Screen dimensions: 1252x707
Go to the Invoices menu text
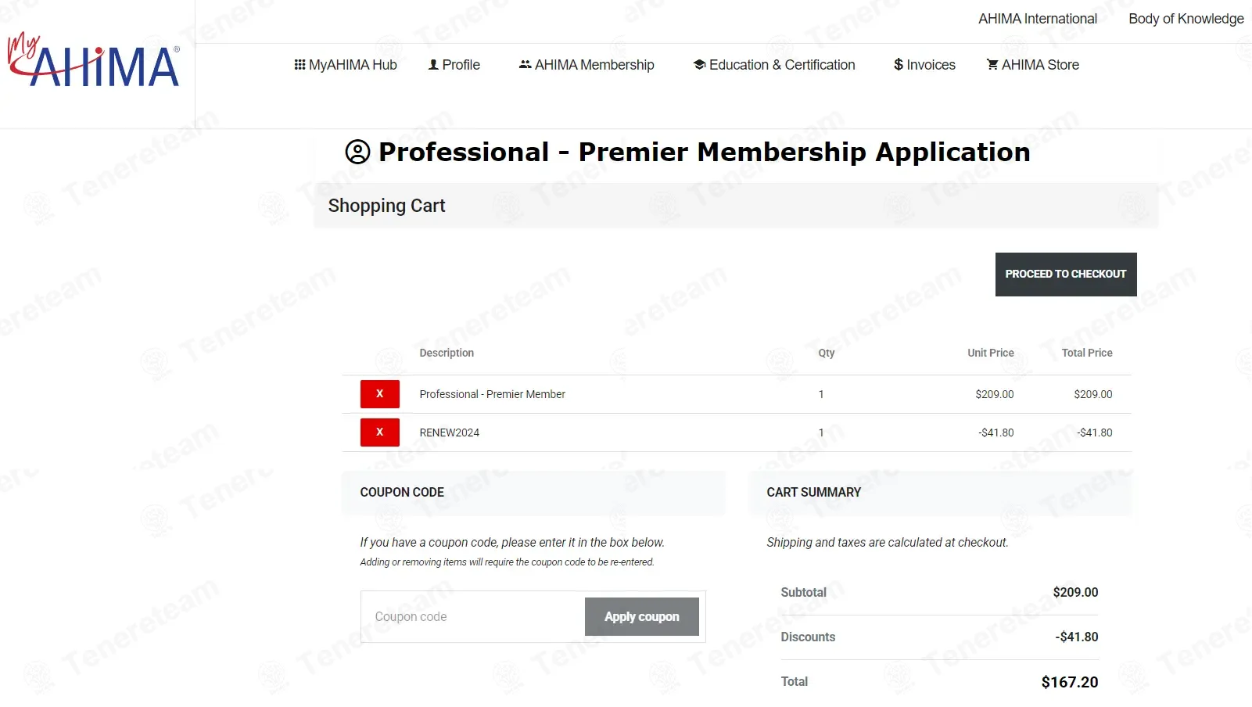(x=931, y=65)
